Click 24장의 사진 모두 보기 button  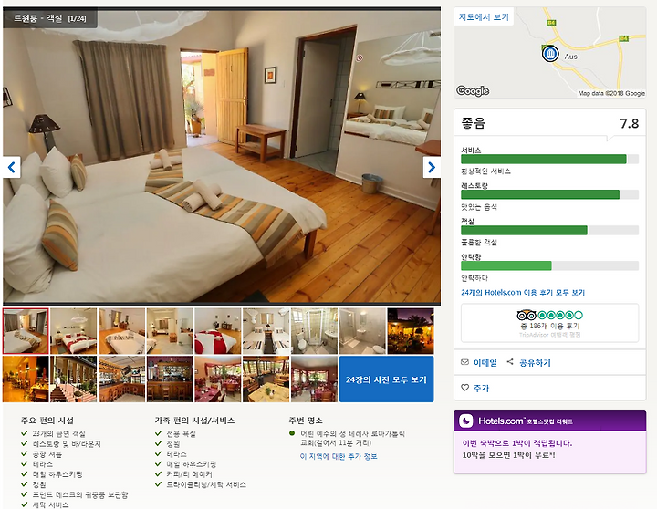386,379
